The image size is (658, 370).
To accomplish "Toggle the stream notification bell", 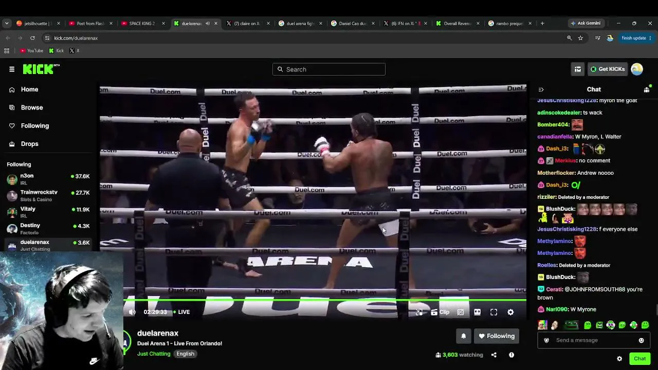I will click(x=463, y=336).
